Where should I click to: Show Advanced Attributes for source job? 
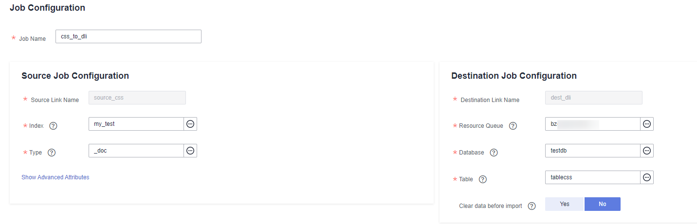point(55,177)
